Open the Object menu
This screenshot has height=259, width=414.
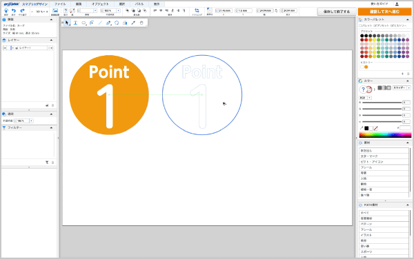(x=100, y=4)
